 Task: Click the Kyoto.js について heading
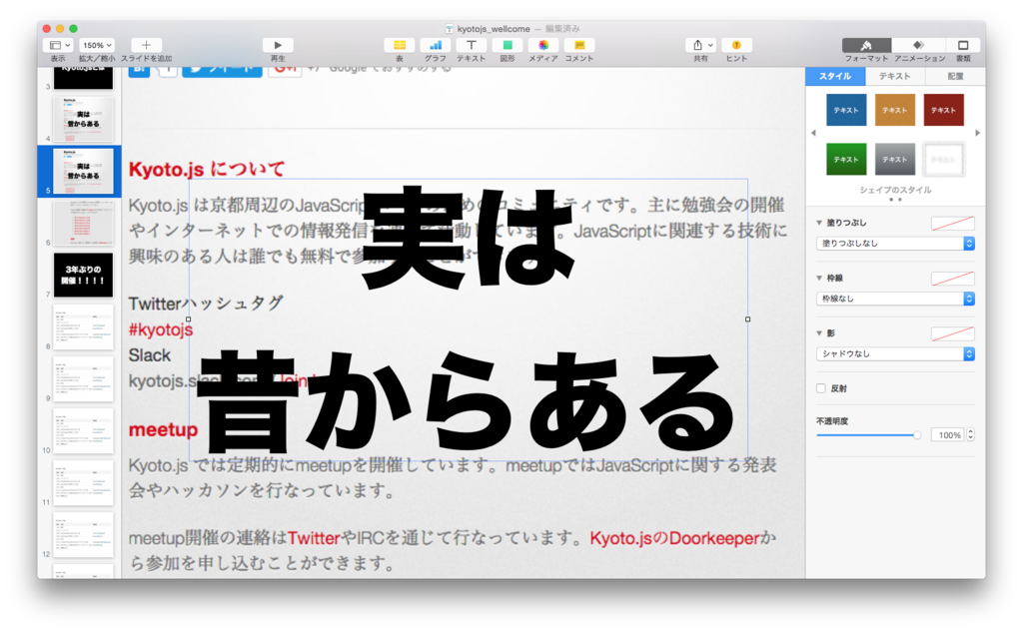pos(207,170)
